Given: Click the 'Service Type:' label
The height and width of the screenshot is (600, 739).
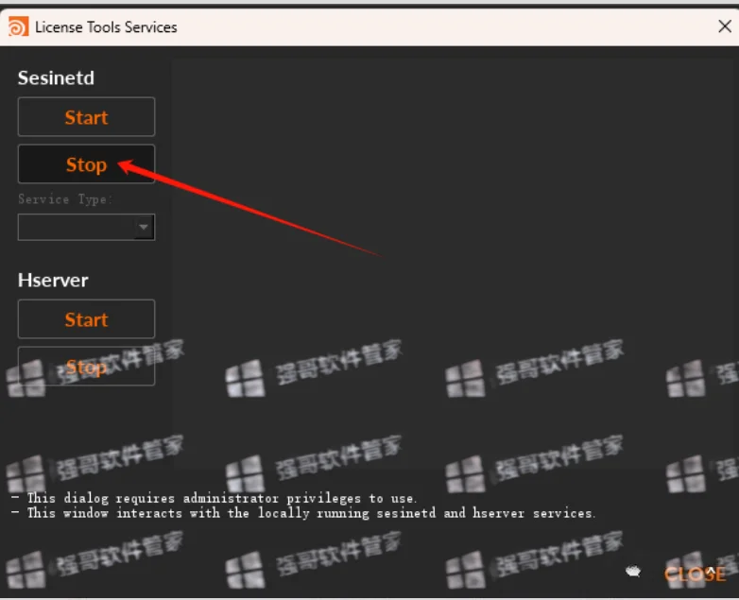Looking at the screenshot, I should [65, 199].
